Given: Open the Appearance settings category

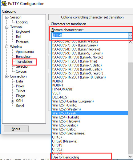Looking at the screenshot, I should coord(25,52).
